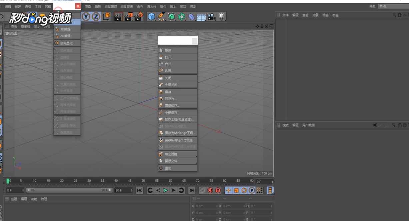The width and height of the screenshot is (409, 221).
Task: Select the spline Pen tool
Action: pyautogui.click(x=162, y=16)
